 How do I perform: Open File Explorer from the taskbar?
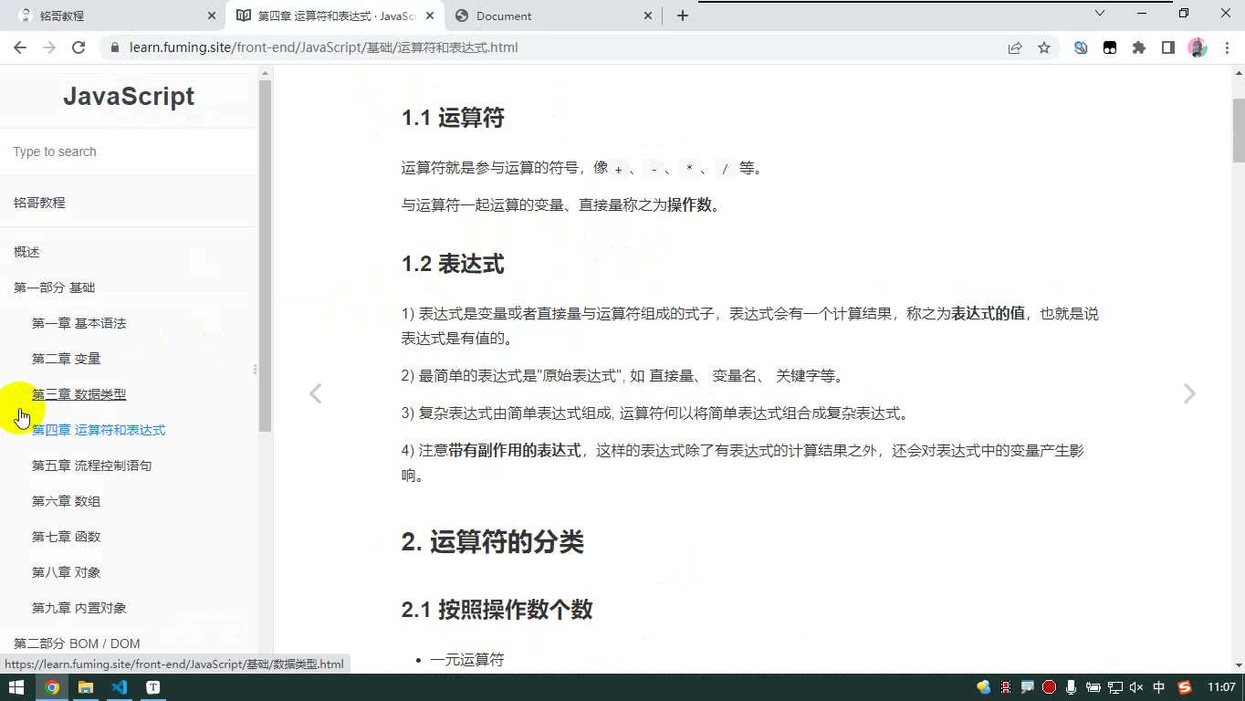(86, 687)
